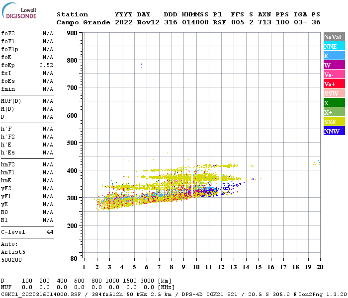Click the foF1p parameter label
The width and height of the screenshot is (348, 298).
[x=9, y=50]
